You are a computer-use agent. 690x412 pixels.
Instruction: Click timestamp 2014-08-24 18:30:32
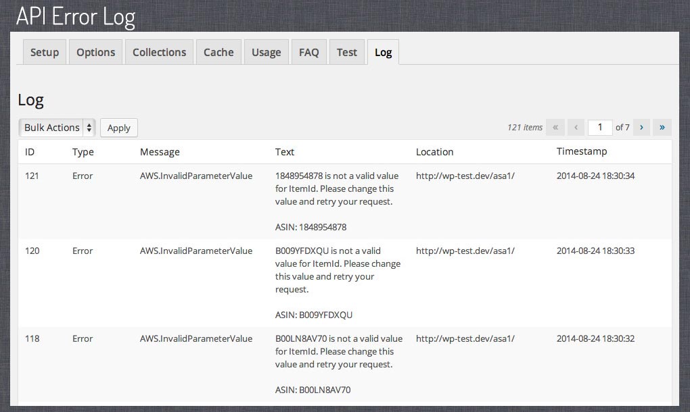click(x=595, y=338)
